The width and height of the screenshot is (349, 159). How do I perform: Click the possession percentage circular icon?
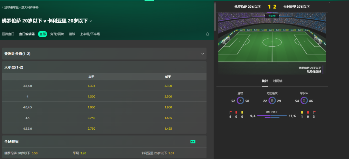click(304, 101)
